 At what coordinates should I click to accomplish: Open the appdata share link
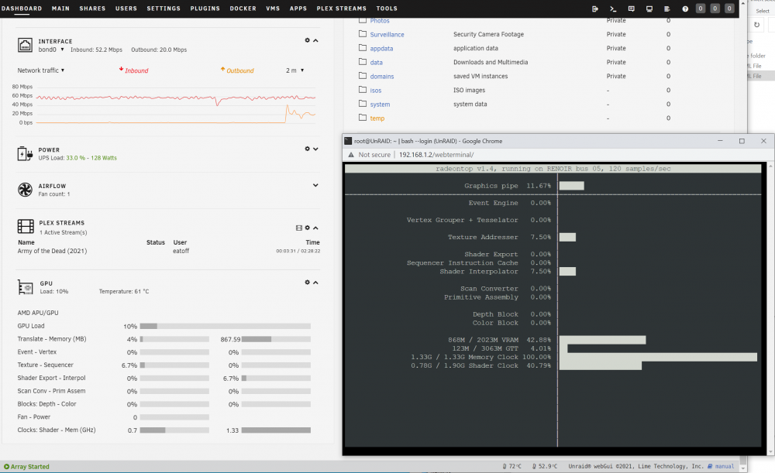pos(381,49)
